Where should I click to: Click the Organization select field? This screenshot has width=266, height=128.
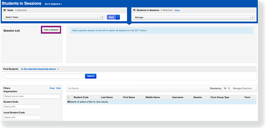32,96
